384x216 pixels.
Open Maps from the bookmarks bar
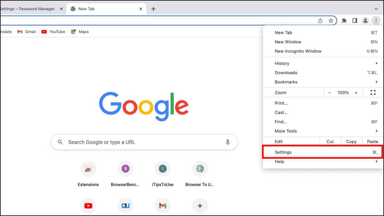coord(80,32)
